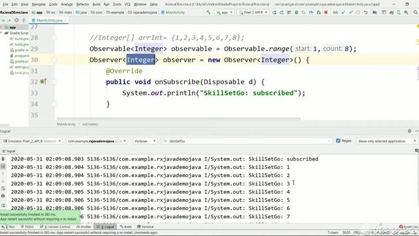Image resolution: width=419 pixels, height=236 pixels.
Task: Open the File menu
Action: point(5,5)
